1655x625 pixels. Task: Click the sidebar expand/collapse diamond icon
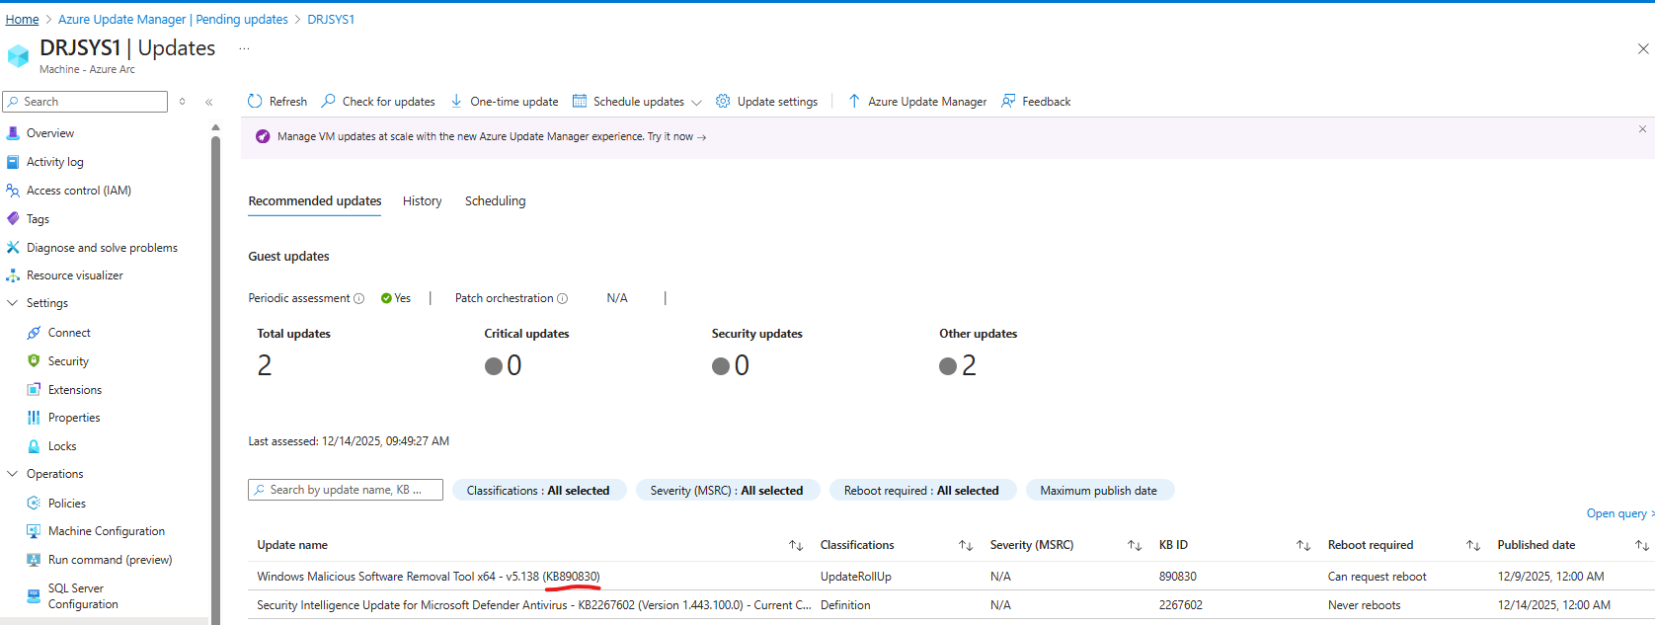(182, 102)
